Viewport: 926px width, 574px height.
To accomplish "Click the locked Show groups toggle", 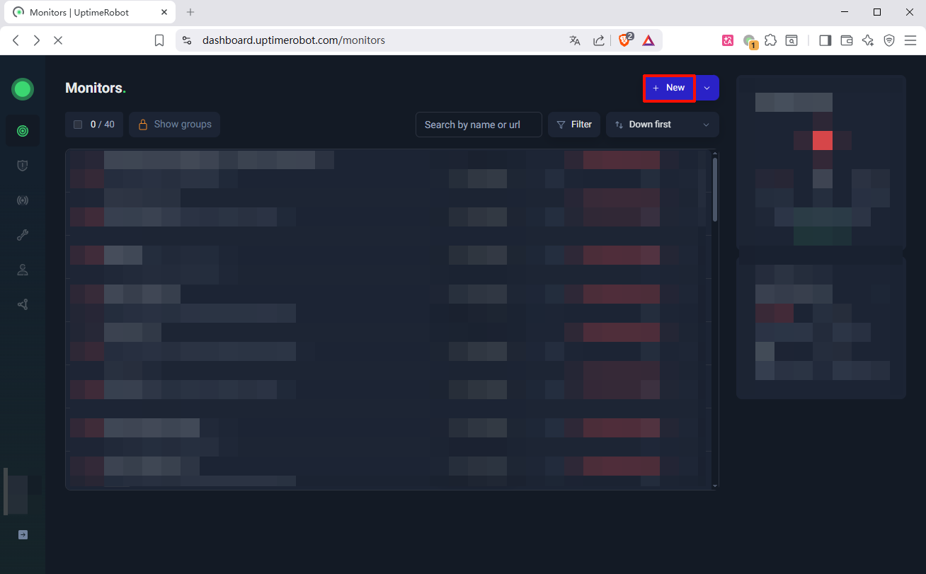I will click(x=175, y=125).
